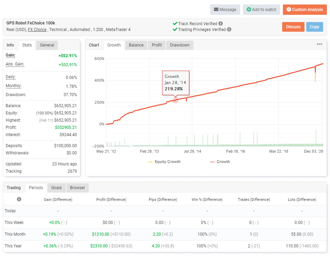Open the Browser tab

click(x=77, y=188)
